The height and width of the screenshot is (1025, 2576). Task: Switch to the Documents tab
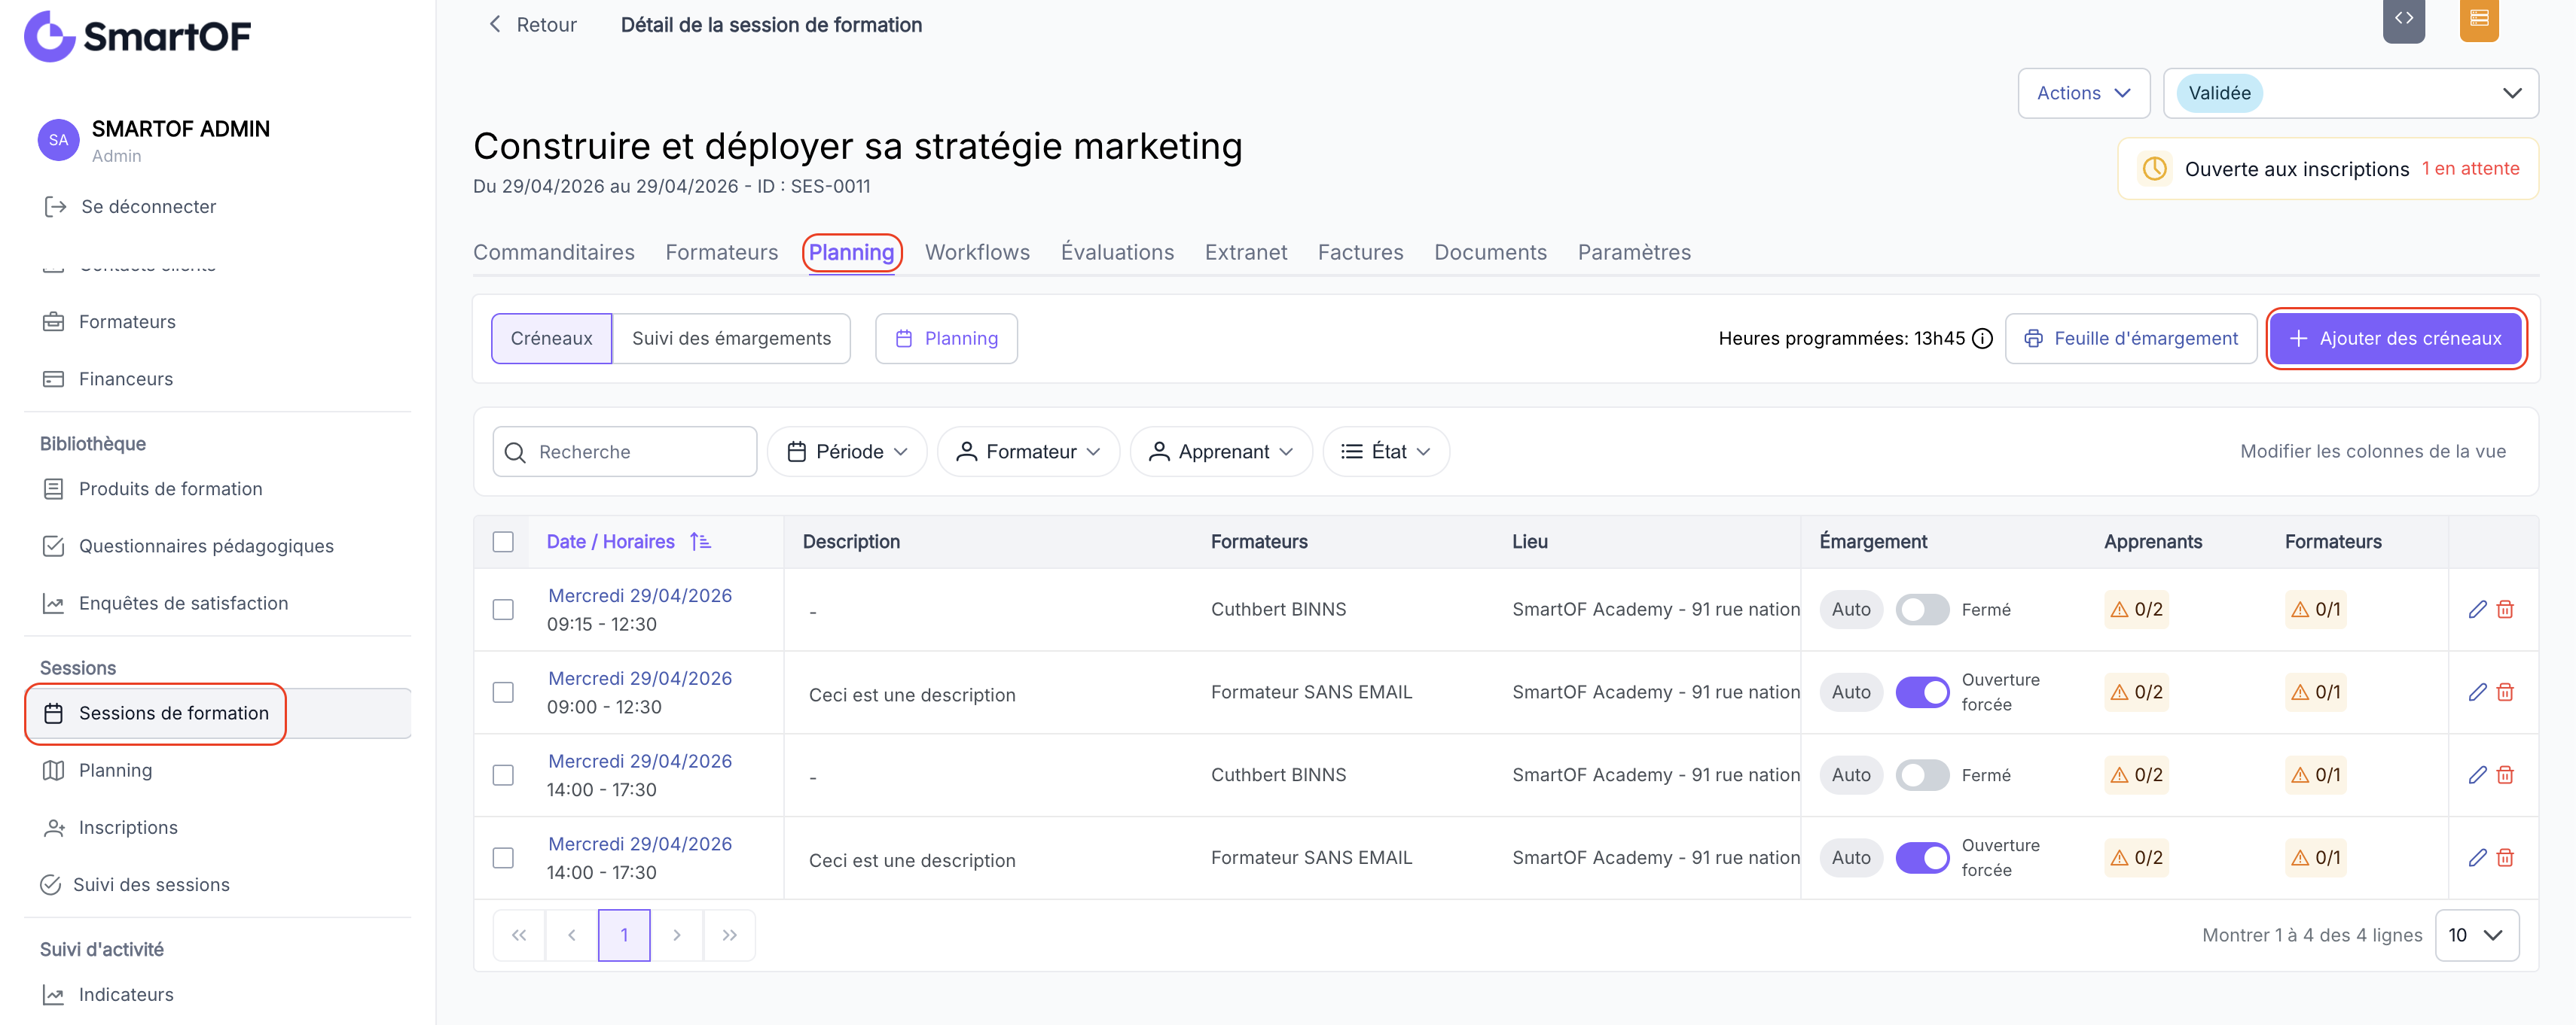click(1490, 252)
